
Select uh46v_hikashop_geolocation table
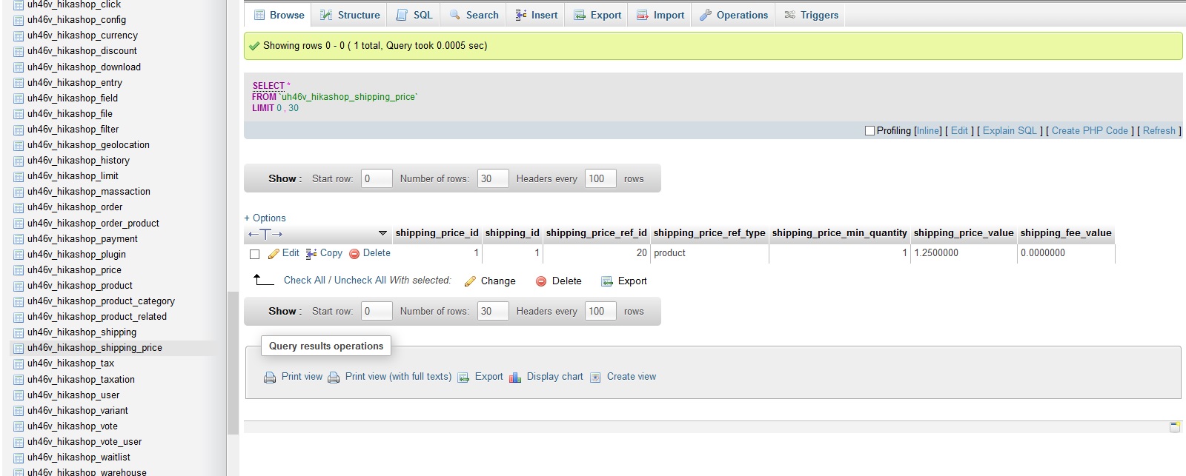pyautogui.click(x=88, y=145)
